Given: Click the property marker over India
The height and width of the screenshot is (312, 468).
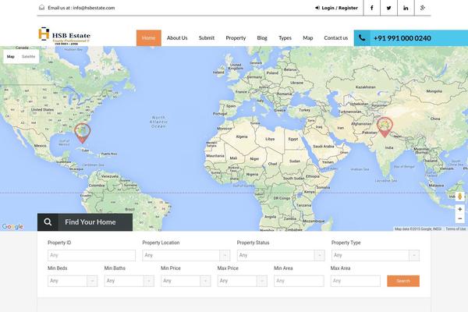Looking at the screenshot, I should 384,126.
